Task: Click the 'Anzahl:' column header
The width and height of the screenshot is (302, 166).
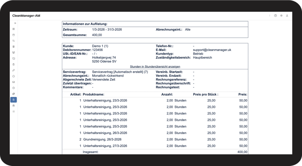Action: tap(167, 94)
